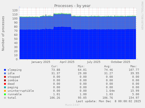Viewport: 145px width, 108px height.
Task: Click the zombie legend color swatch
Action: [5, 80]
